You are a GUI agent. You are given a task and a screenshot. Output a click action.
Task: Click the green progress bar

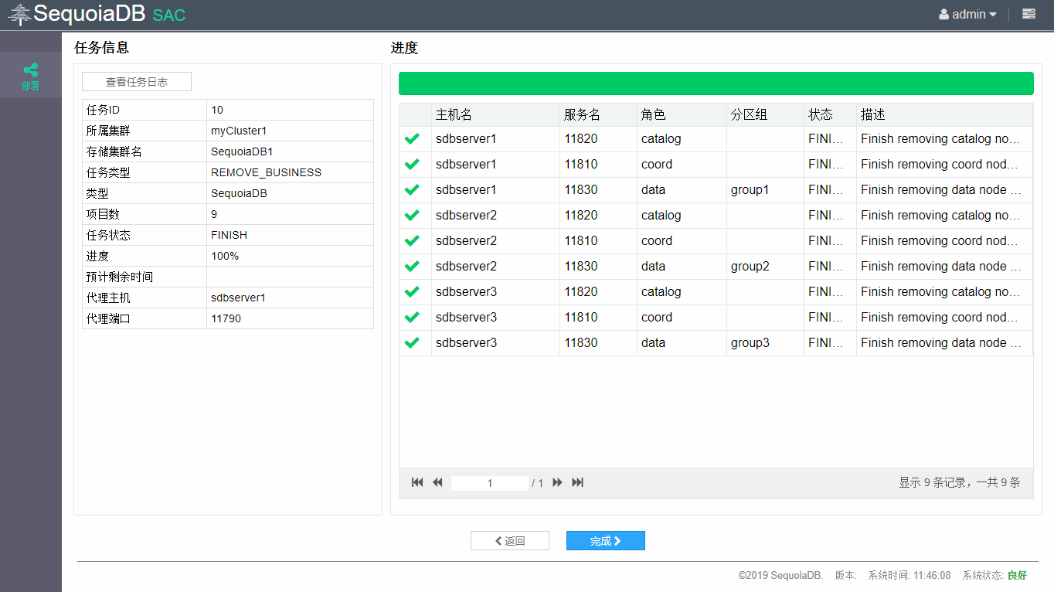[x=716, y=83]
